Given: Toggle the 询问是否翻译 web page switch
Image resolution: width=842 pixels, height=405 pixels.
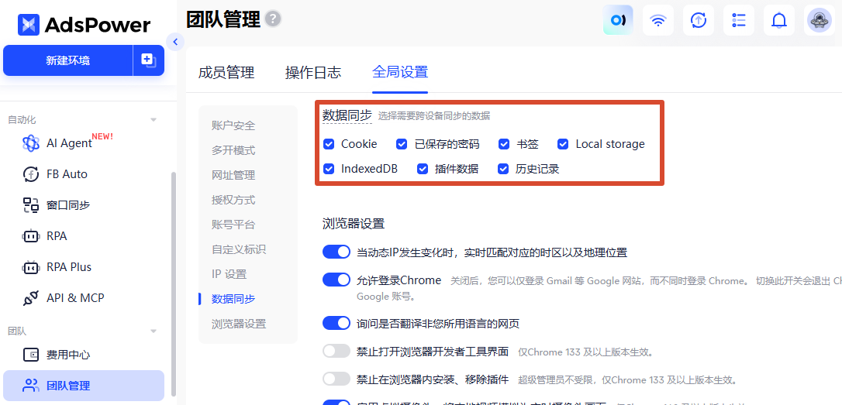Looking at the screenshot, I should click(336, 324).
